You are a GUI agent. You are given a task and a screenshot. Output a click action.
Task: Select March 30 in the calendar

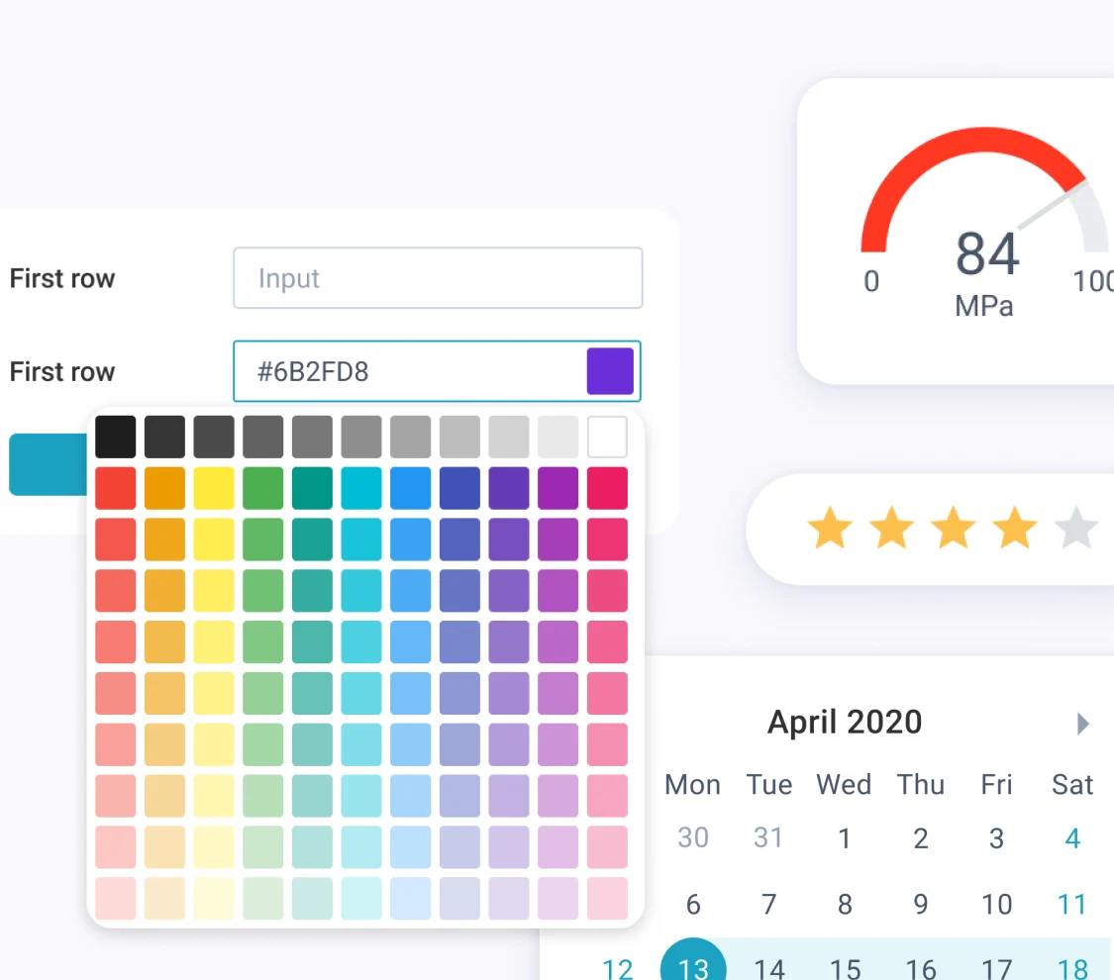click(x=693, y=838)
